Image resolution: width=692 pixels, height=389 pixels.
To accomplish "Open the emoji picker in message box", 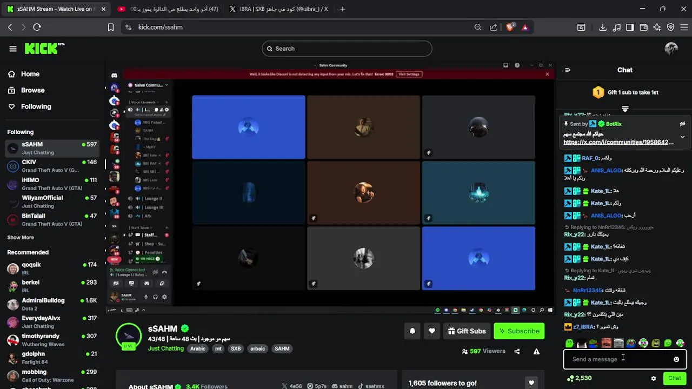I will click(x=676, y=359).
